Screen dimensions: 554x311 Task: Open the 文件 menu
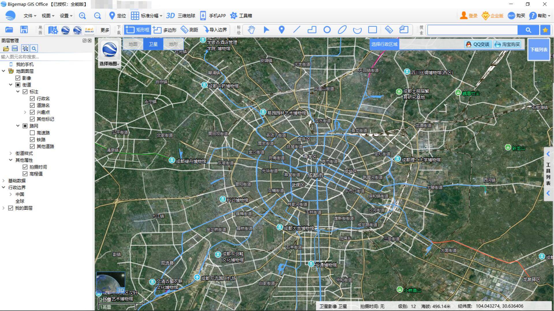30,16
